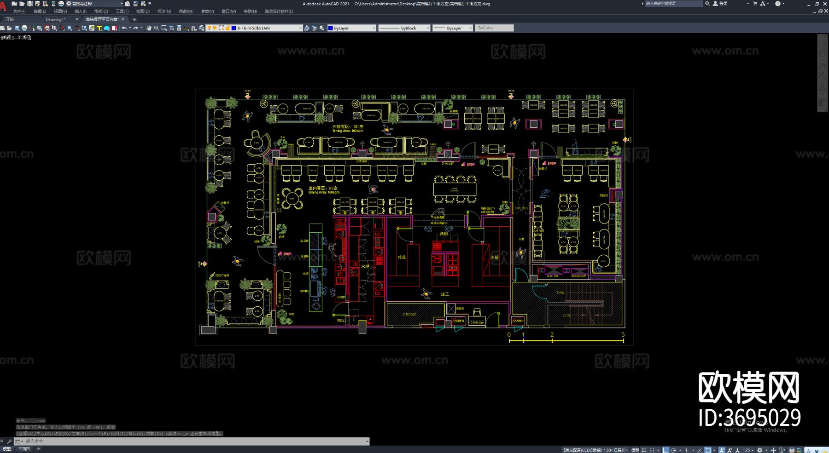Toggle layer lock icon in layer control

228,28
